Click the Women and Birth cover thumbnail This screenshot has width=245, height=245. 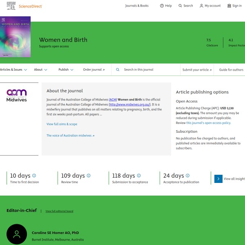point(15,37)
